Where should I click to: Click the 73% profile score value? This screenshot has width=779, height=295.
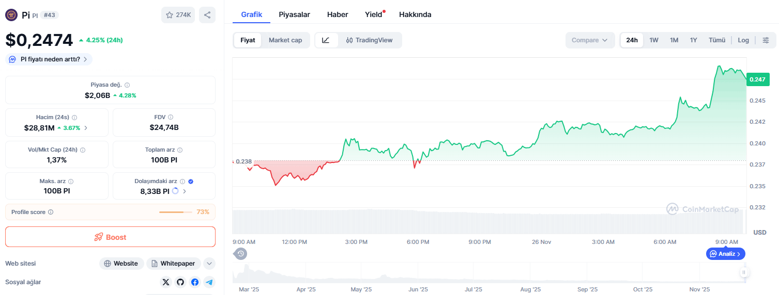(x=203, y=212)
